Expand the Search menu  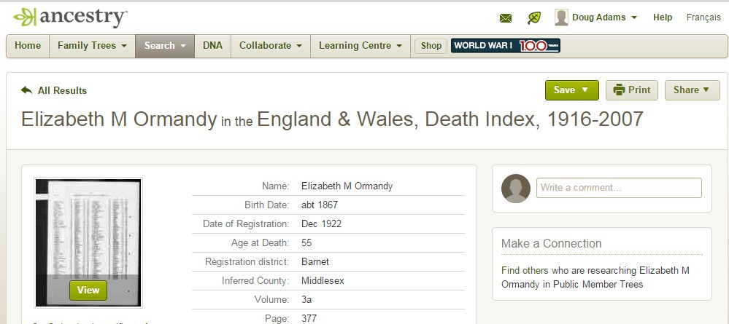pyautogui.click(x=165, y=45)
